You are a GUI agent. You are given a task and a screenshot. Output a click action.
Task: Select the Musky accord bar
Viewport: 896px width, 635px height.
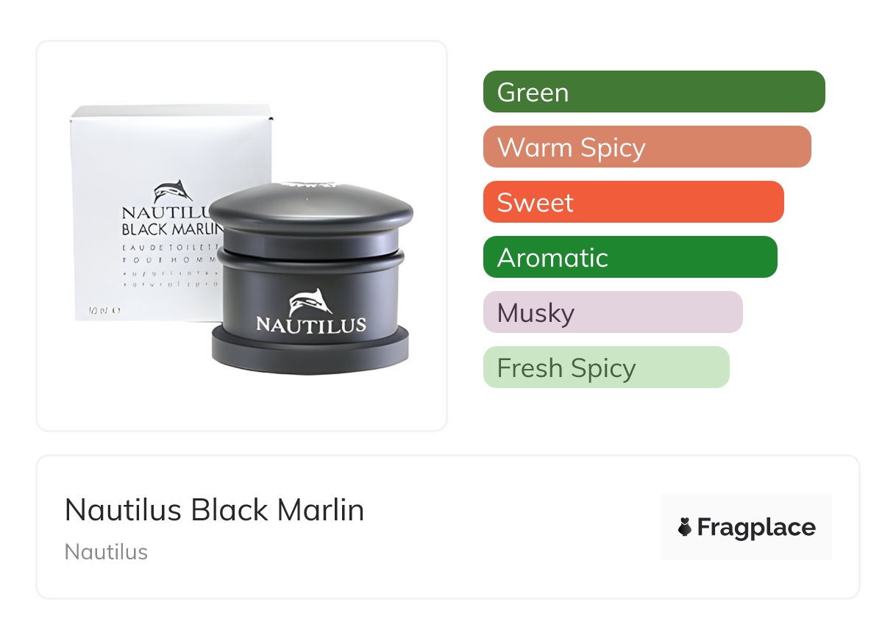(x=613, y=312)
